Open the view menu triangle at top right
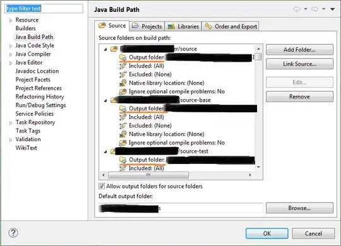Screen dimensions: 341x246 coord(332,9)
